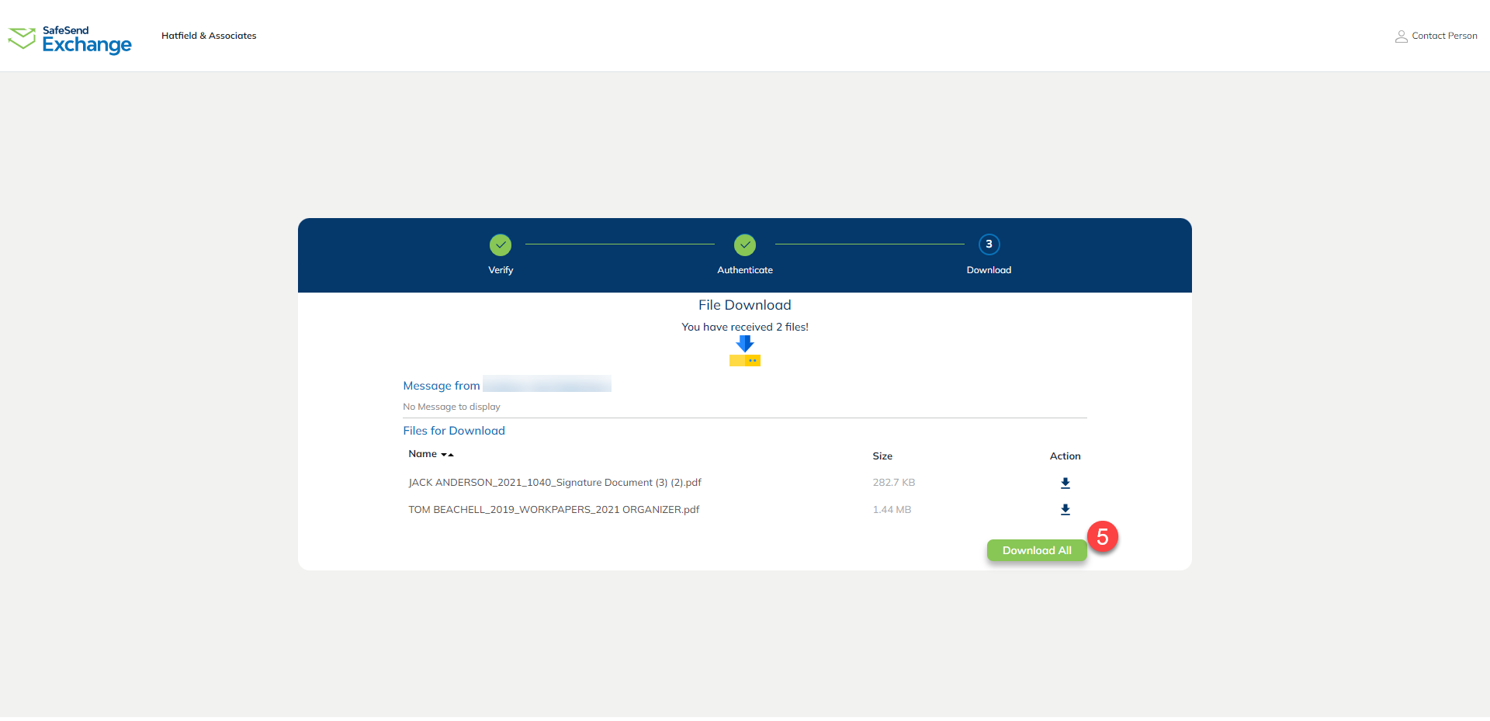This screenshot has height=721, width=1490.
Task: Click the download icon for TOM BEACHELL ORGANIZER file
Action: point(1065,509)
